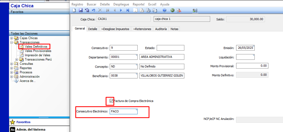Go to next record blue arrow
The height and width of the screenshot is (132, 283).
point(121,10)
